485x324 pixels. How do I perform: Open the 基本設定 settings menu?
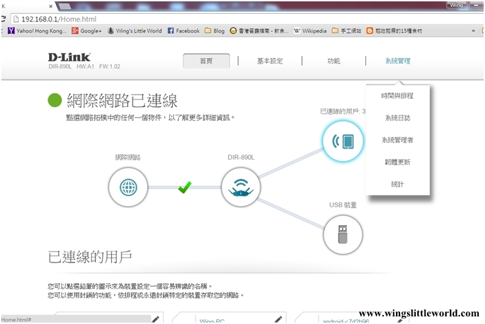coord(269,61)
